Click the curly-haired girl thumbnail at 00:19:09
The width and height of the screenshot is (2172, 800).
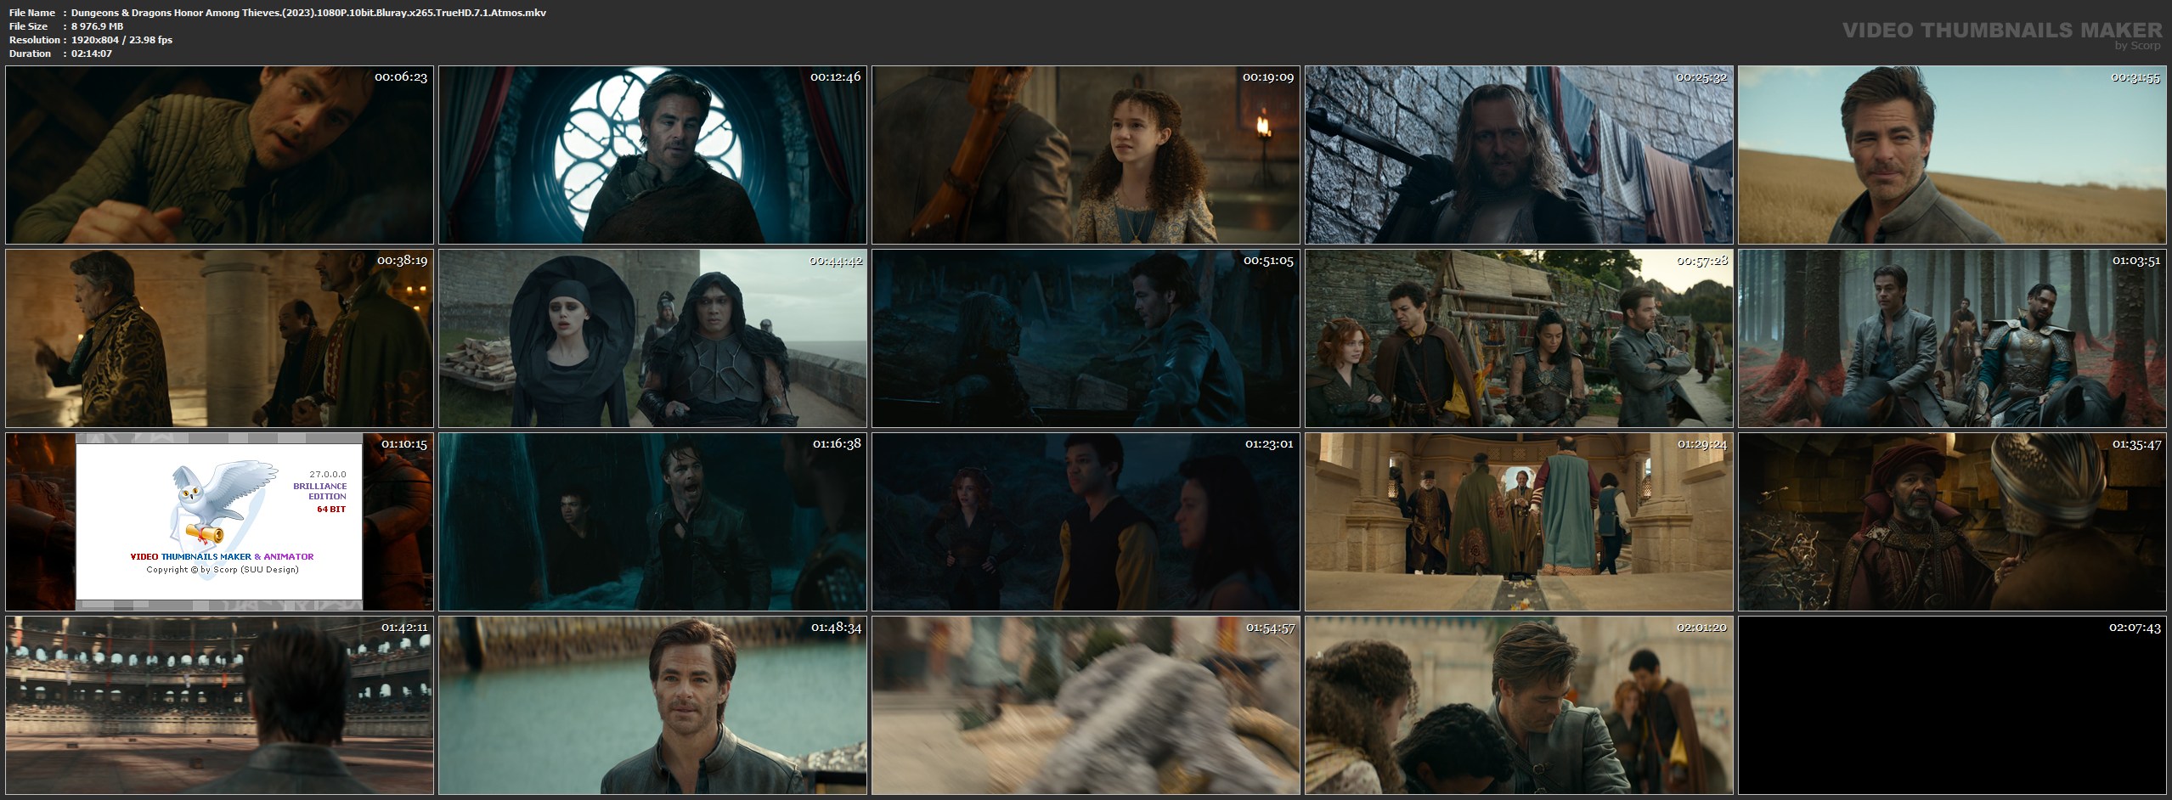(1086, 155)
